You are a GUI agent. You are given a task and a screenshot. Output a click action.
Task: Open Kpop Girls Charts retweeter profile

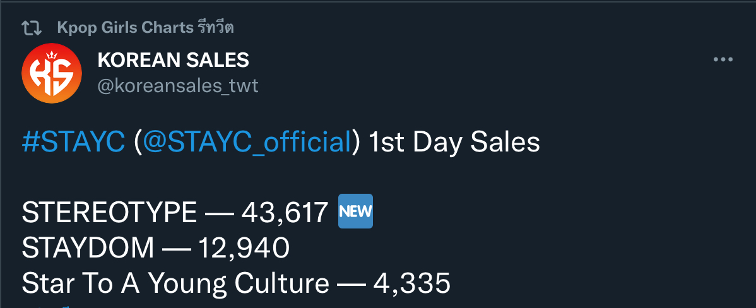(125, 28)
